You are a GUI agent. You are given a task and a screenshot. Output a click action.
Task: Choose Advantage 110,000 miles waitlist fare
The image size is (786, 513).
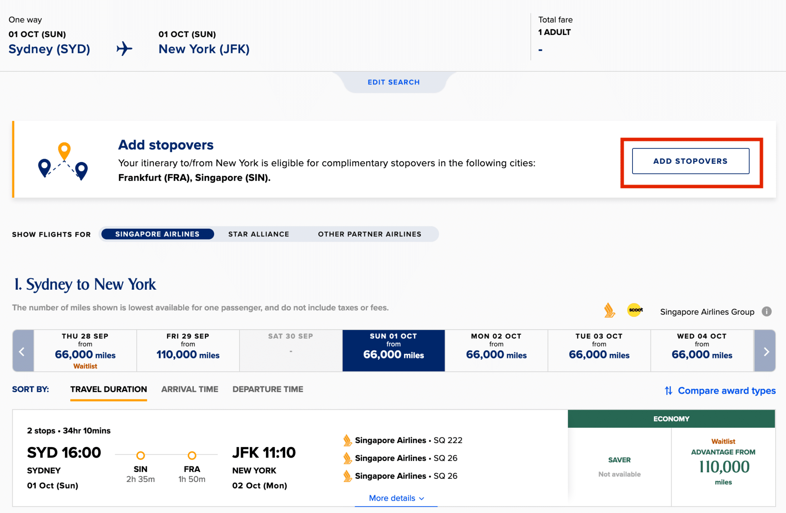coord(723,467)
